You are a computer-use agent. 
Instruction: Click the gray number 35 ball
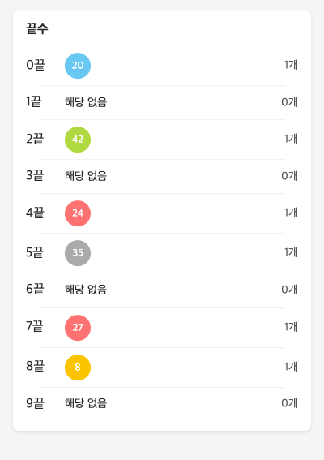78,253
